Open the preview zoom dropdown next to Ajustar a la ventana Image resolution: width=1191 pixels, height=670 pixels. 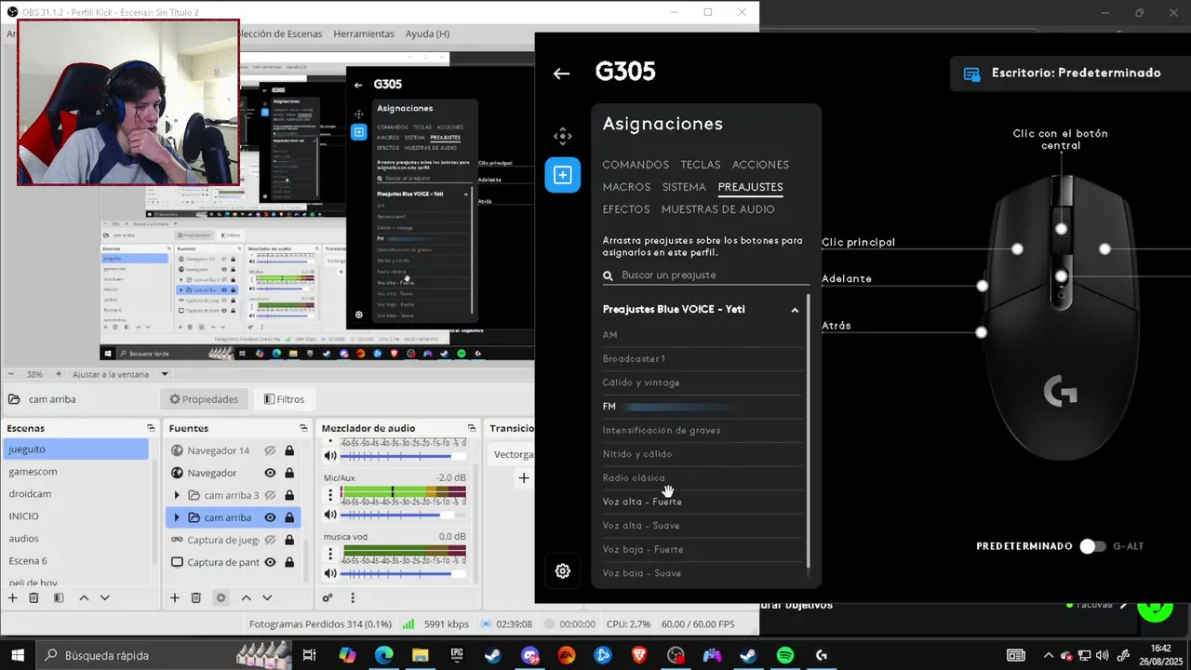tap(165, 374)
